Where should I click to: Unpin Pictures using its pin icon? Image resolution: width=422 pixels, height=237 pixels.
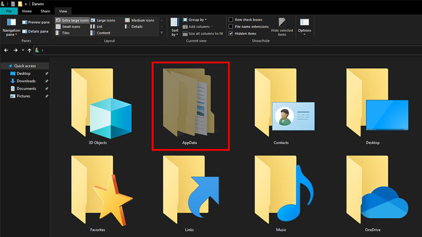[46, 96]
